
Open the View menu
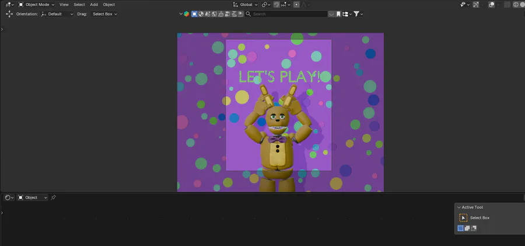pos(64,5)
